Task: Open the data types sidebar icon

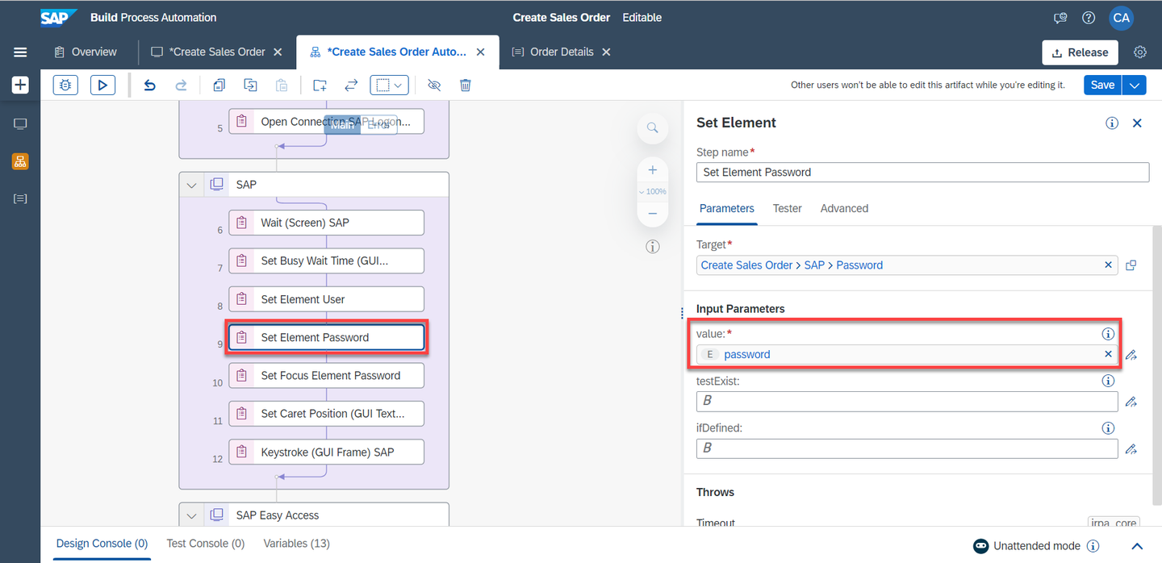Action: 20,198
